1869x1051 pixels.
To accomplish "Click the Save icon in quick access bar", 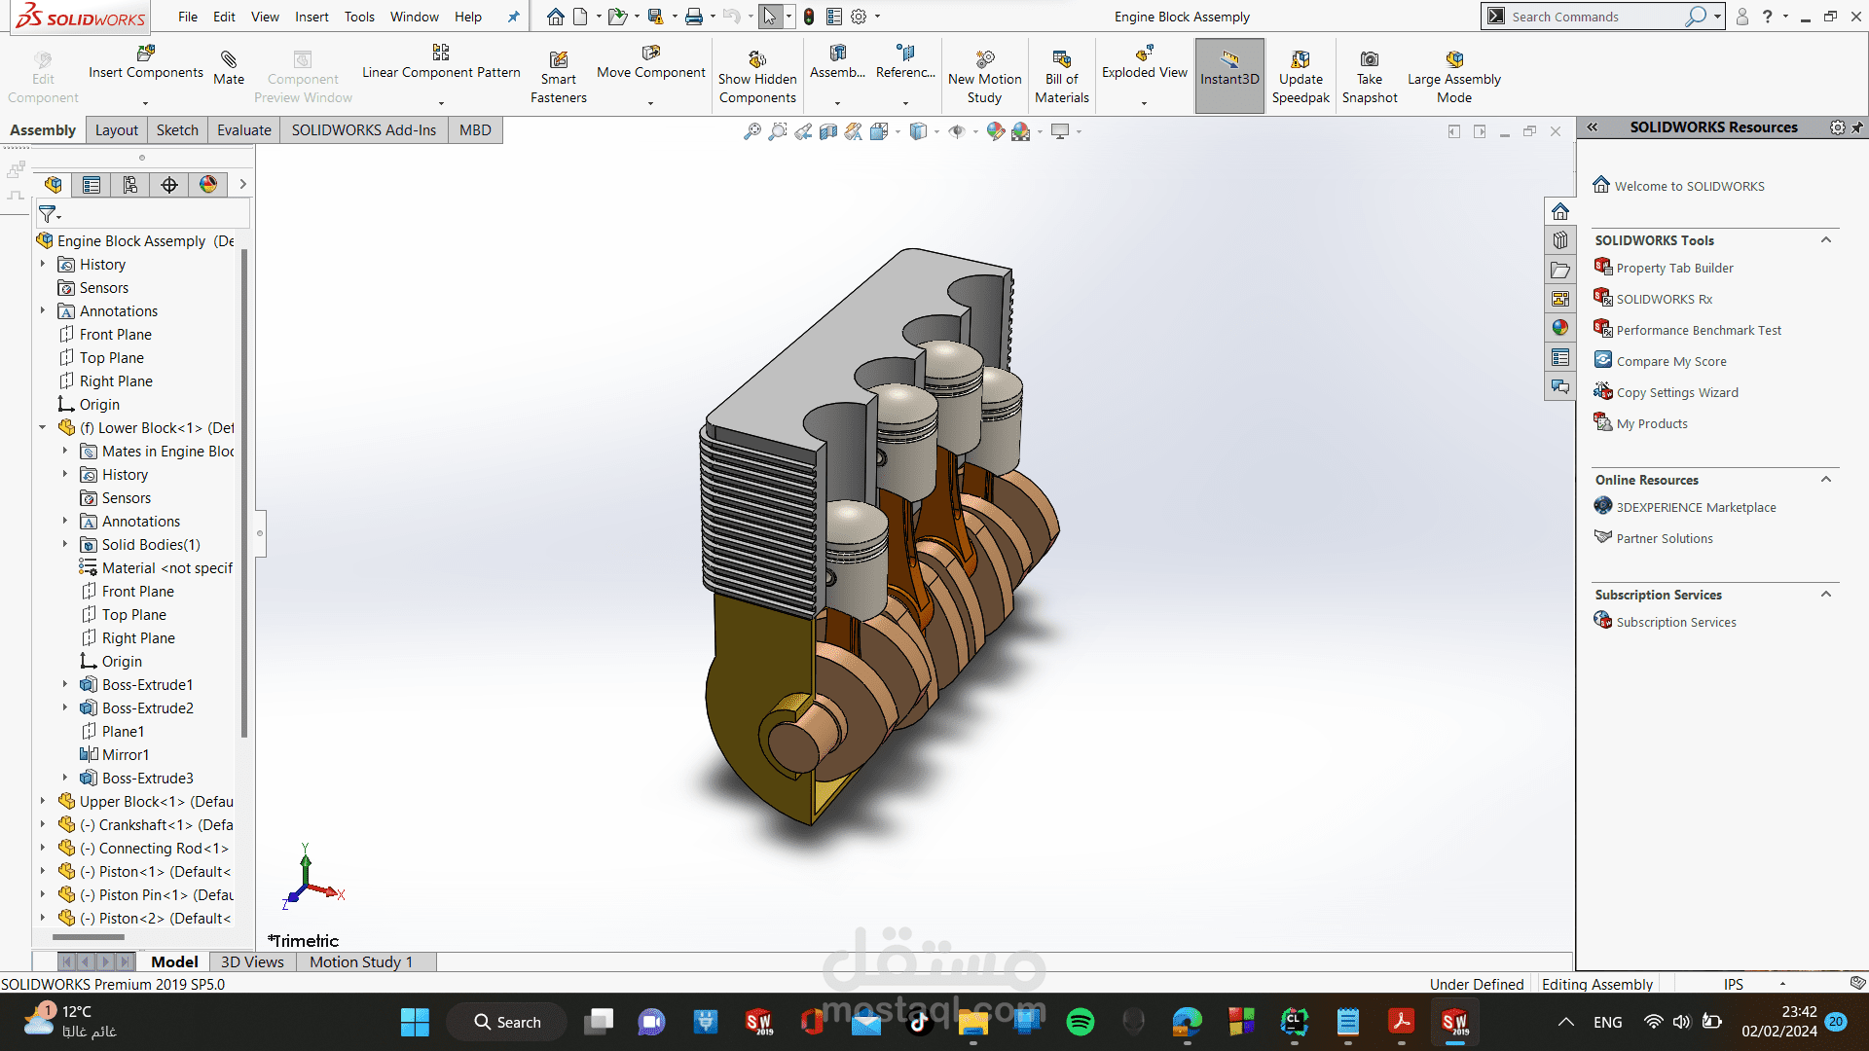I will coord(656,17).
